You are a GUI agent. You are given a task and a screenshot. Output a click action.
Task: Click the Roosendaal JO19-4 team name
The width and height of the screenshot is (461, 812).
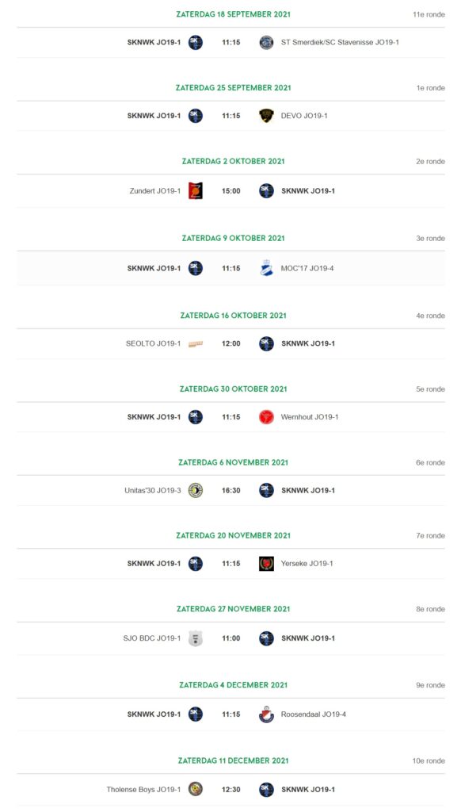314,714
